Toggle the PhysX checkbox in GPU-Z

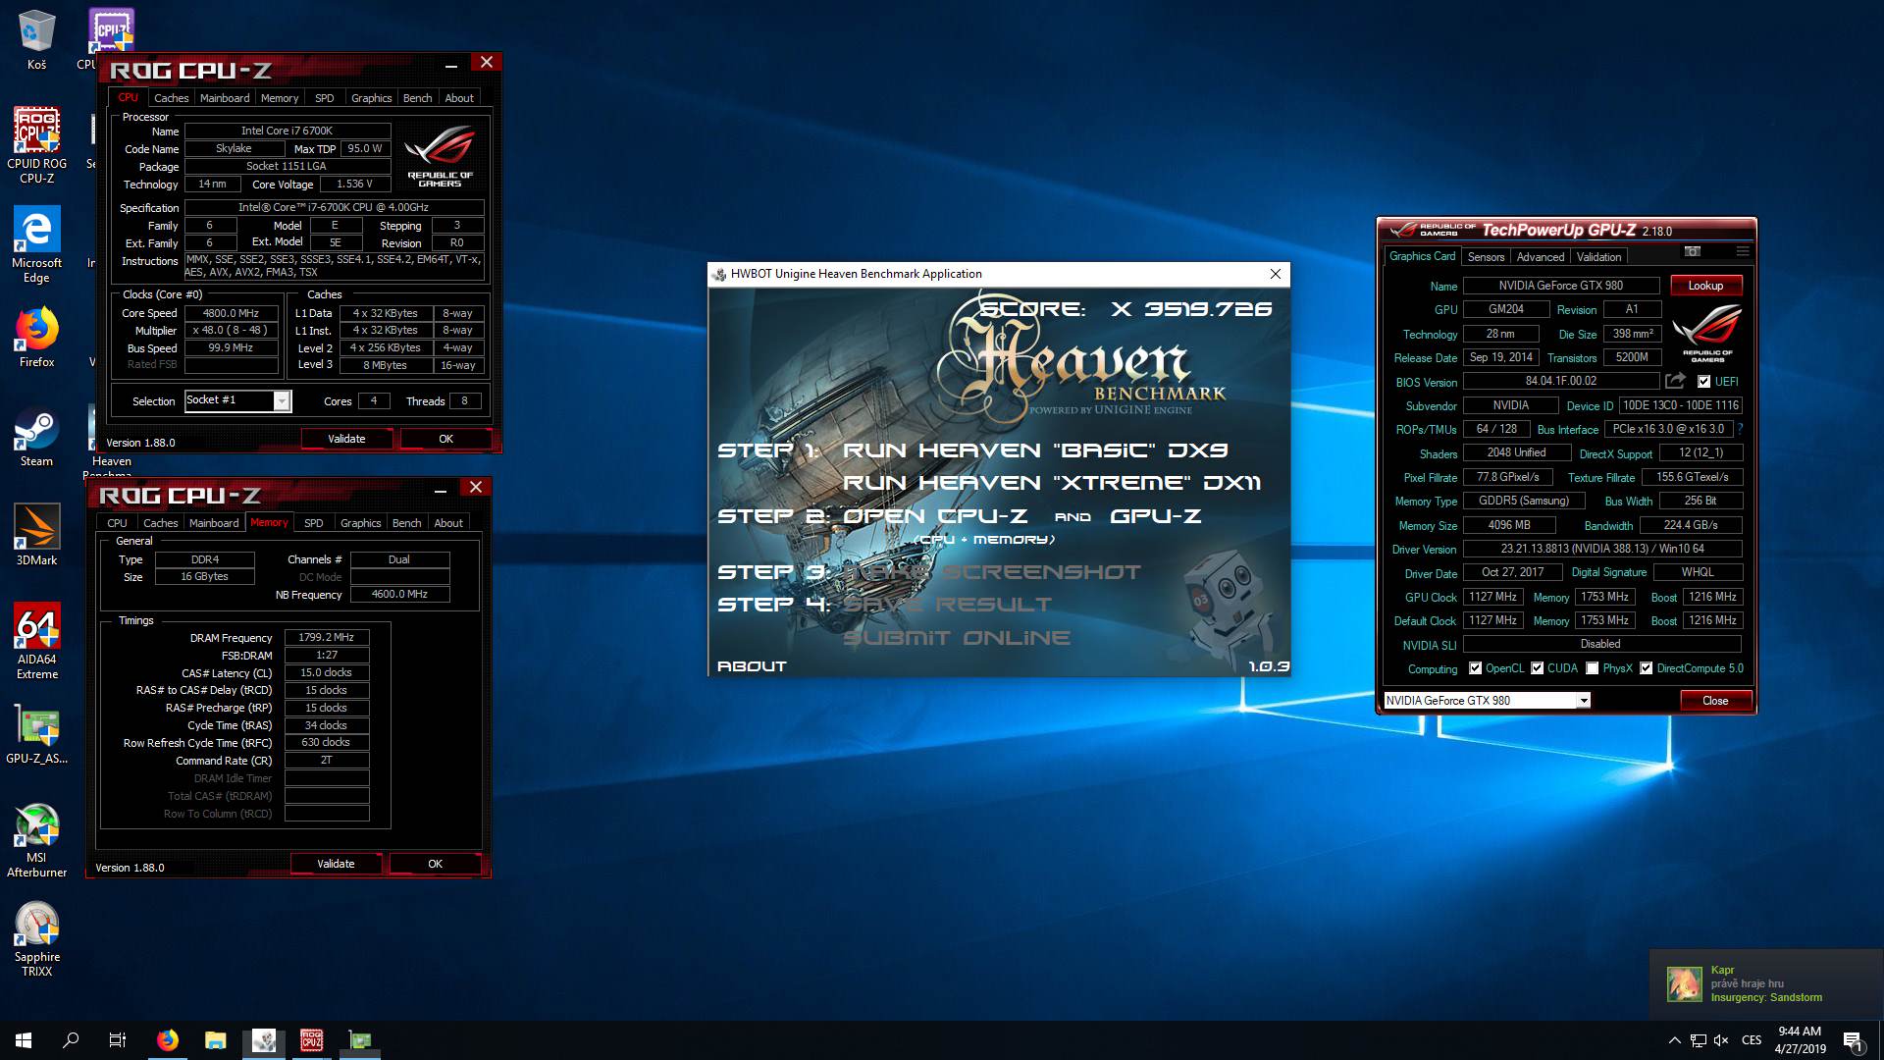point(1592,668)
